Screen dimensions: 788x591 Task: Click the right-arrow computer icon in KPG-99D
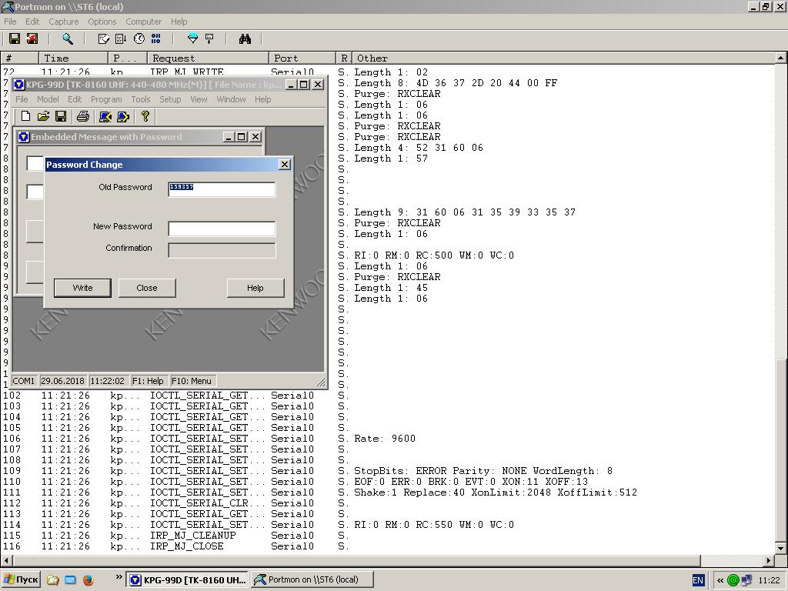[122, 117]
